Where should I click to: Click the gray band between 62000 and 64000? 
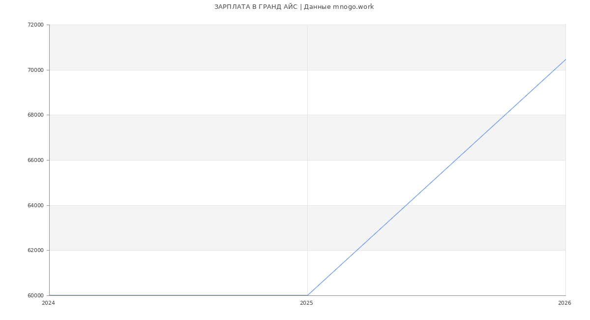[177, 227]
